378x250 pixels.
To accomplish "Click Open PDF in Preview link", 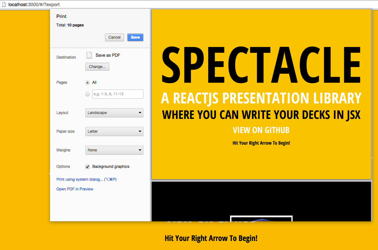I will point(75,189).
